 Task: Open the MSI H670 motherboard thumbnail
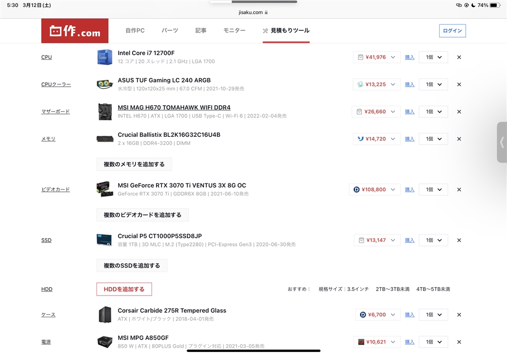(x=105, y=112)
